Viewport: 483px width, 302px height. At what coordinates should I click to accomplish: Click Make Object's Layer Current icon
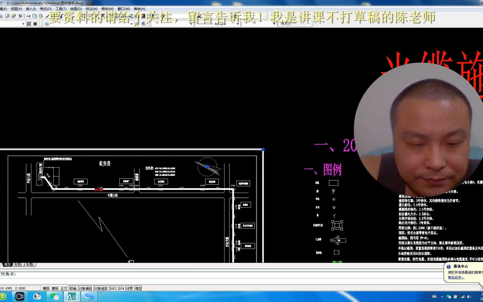pyautogui.click(x=137, y=24)
